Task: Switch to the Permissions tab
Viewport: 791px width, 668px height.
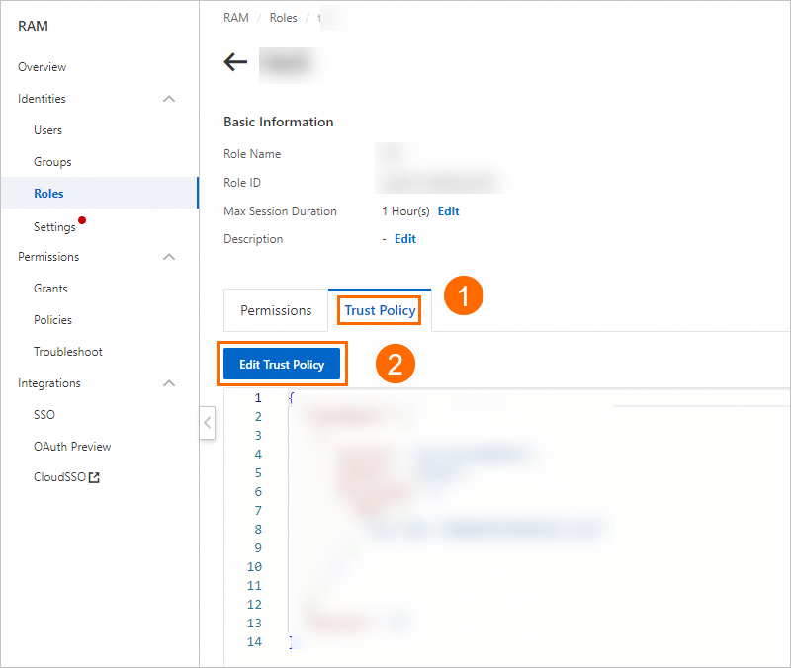Action: [276, 310]
